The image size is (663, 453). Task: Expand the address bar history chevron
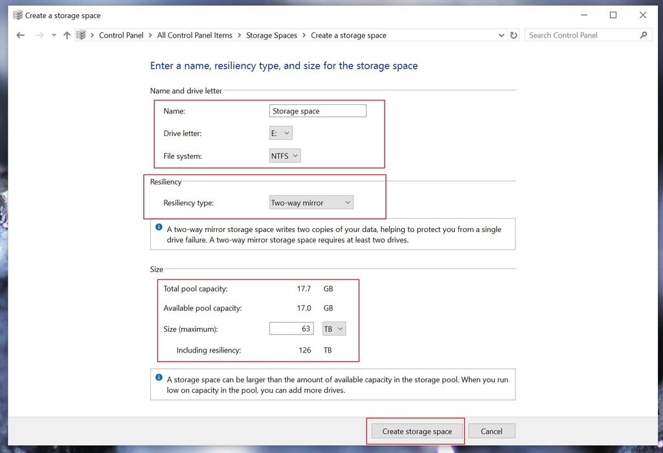pos(501,35)
